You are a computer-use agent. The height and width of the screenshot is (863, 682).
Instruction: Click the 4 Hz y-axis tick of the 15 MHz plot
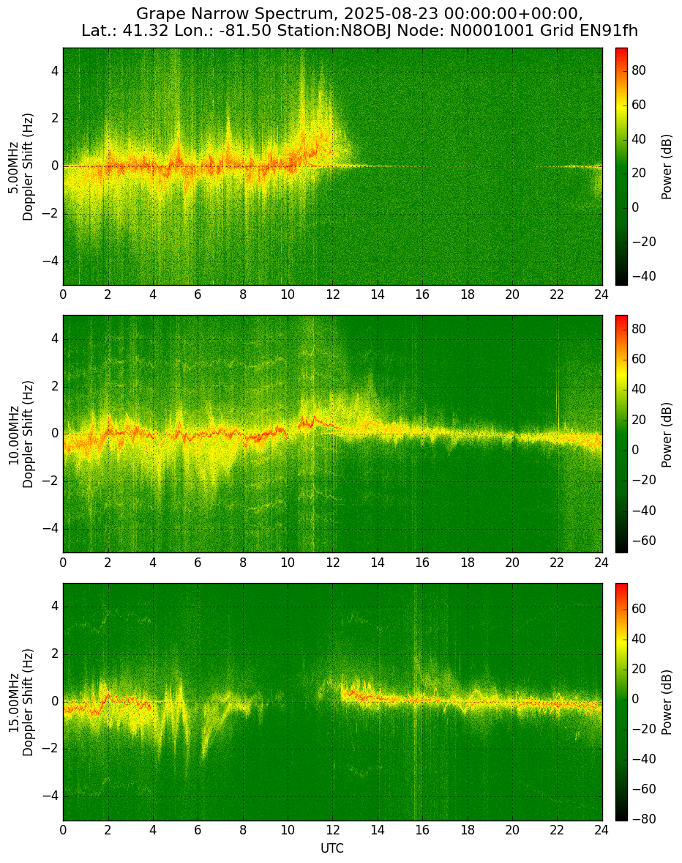tap(56, 607)
